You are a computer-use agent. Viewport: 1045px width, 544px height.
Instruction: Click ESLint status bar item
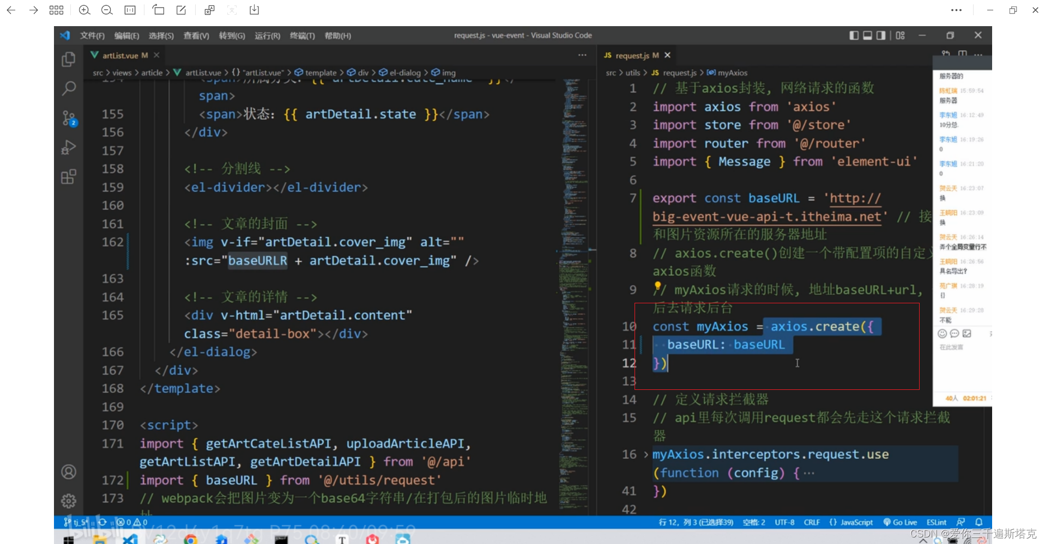(x=937, y=522)
